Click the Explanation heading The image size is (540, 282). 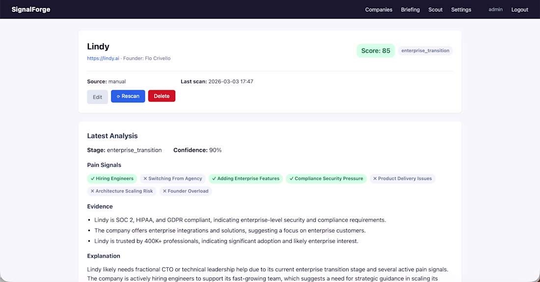point(104,256)
